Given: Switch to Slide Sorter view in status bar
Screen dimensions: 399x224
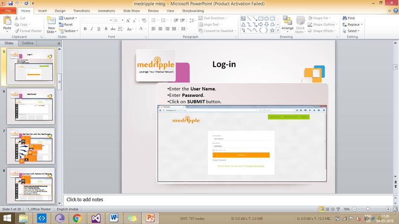Looking at the screenshot, I should coord(327,209).
